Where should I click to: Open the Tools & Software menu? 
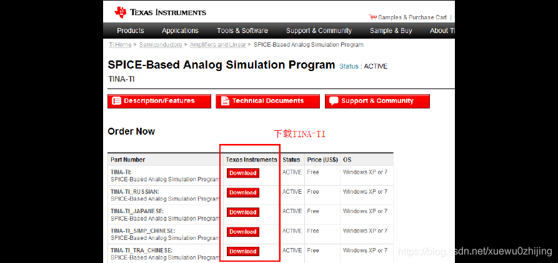242,31
